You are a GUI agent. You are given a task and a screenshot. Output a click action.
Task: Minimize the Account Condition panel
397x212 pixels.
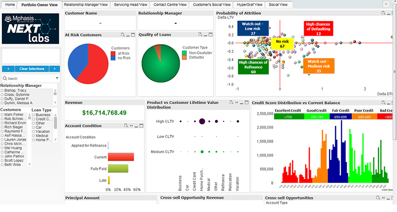136,126
